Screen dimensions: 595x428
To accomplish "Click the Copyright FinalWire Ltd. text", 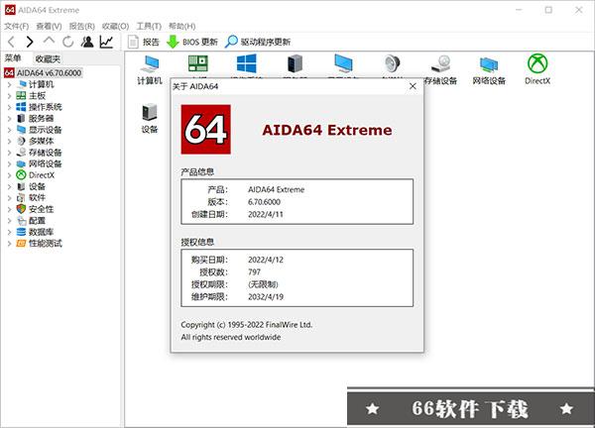I will coord(247,325).
